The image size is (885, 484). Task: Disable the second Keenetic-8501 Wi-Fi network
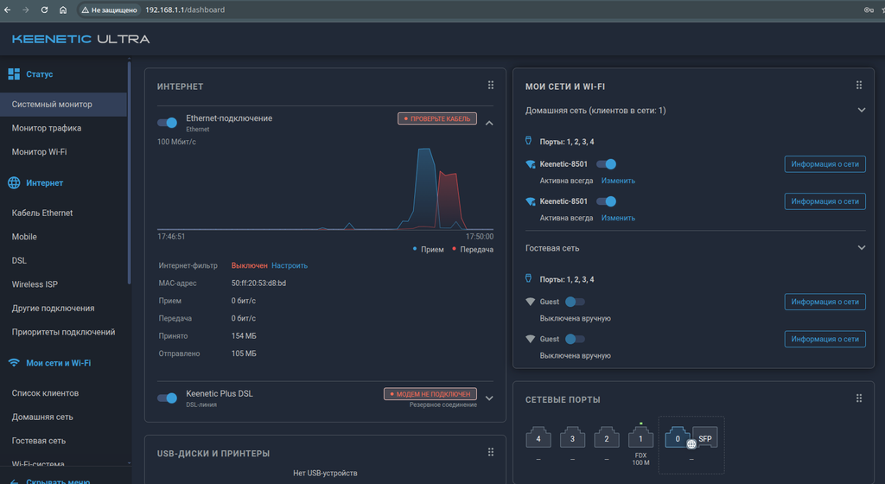[606, 201]
